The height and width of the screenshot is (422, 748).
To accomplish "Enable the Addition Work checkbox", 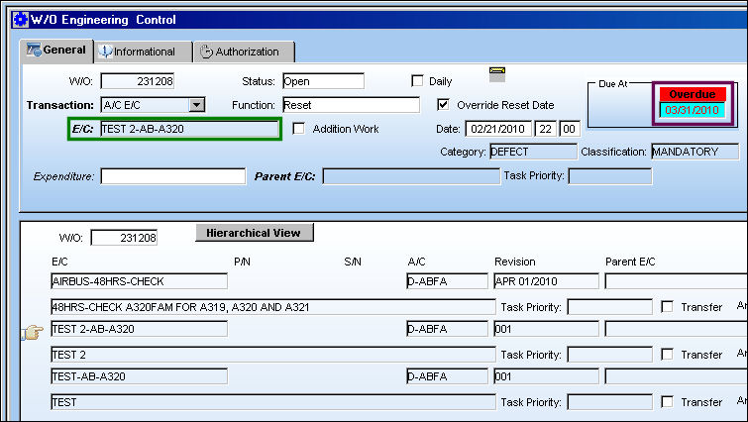I will point(298,128).
